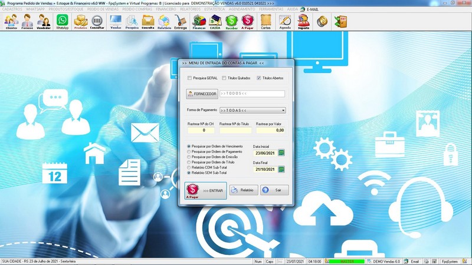Image resolution: width=472 pixels, height=265 pixels.
Task: Open the Suporte toolbar icon
Action: (x=303, y=22)
